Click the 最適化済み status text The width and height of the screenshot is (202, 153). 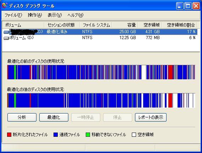tap(57, 32)
